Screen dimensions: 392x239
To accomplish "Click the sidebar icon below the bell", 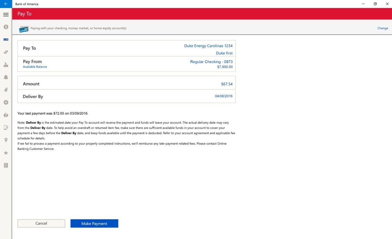I will tap(6, 90).
